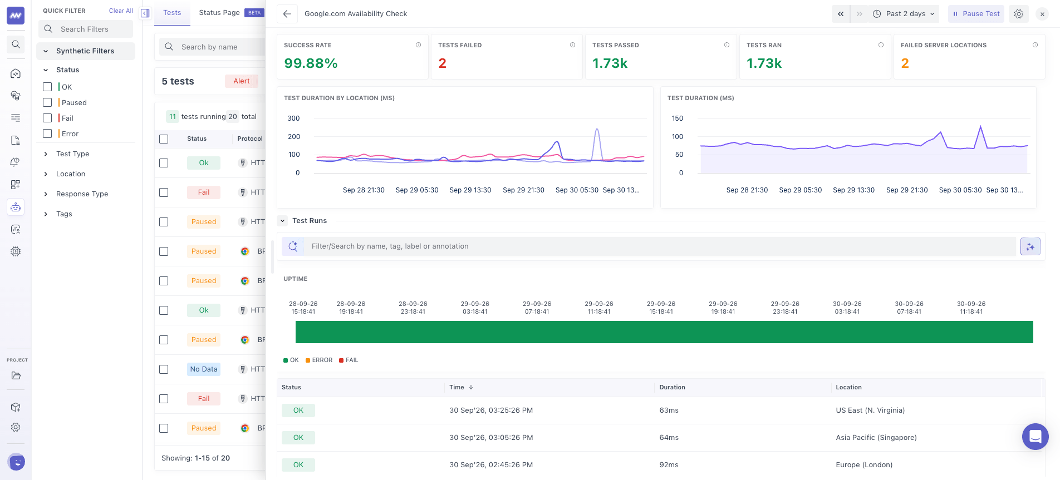Click the Duration column header
Viewport: 1060px width, 480px height.
pos(672,387)
